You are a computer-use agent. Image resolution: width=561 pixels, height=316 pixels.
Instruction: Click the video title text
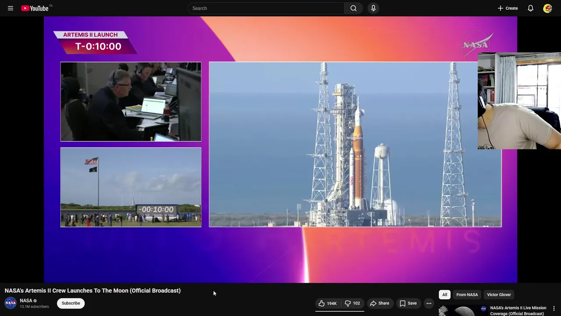point(92,291)
